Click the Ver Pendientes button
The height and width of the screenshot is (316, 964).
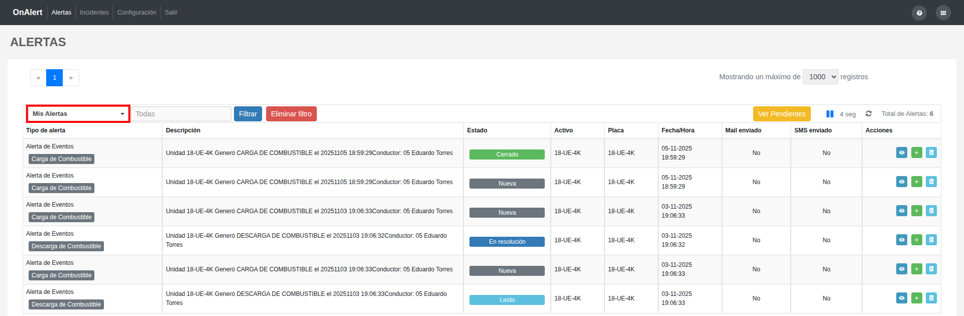pyautogui.click(x=782, y=114)
